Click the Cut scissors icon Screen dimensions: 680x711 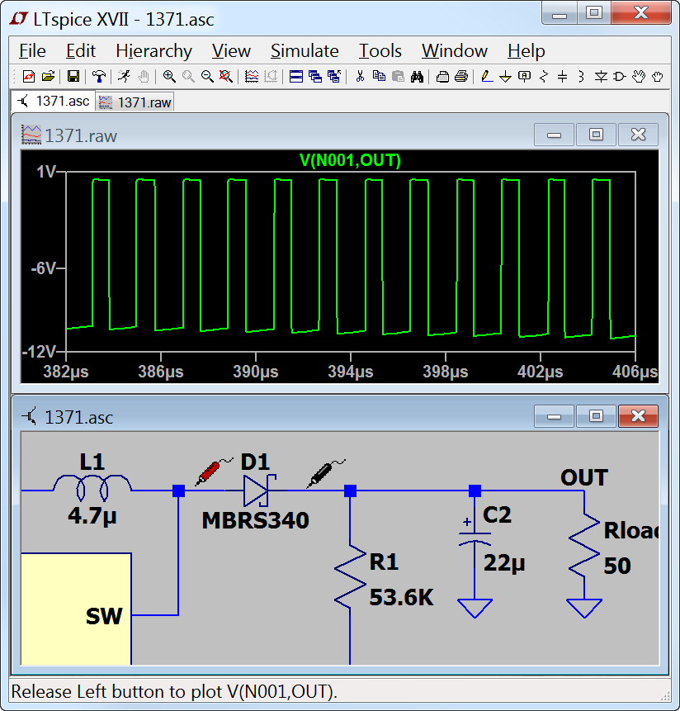[x=360, y=77]
